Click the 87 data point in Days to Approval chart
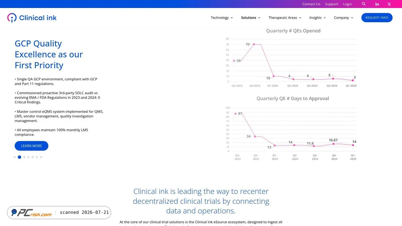 pos(235,114)
